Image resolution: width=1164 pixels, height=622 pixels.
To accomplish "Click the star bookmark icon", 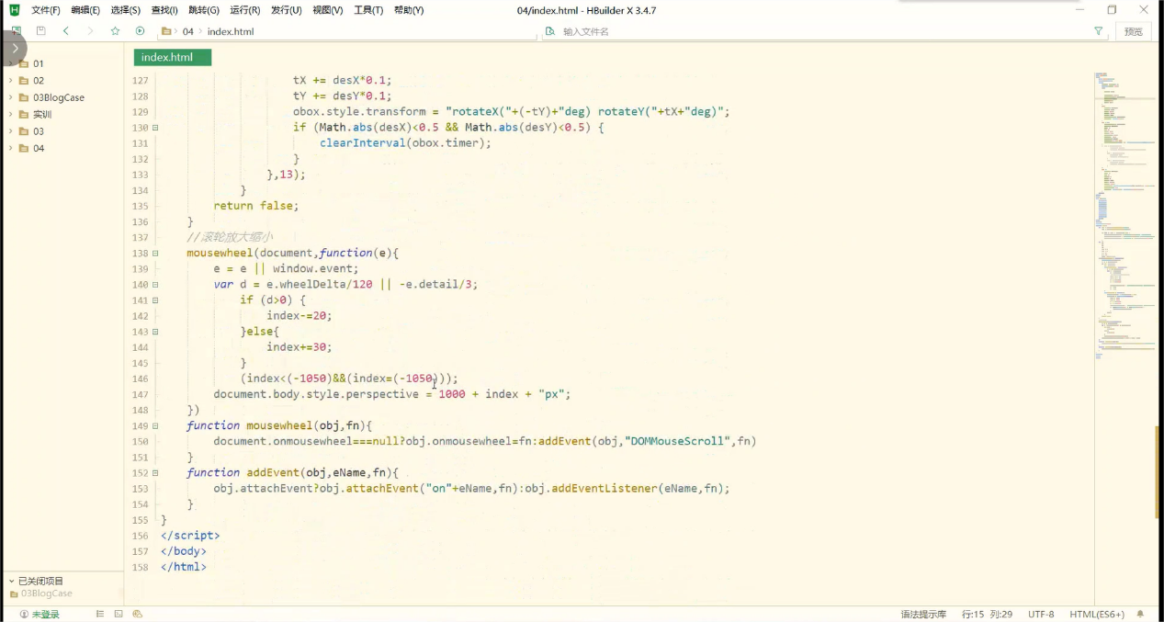I will click(x=115, y=31).
